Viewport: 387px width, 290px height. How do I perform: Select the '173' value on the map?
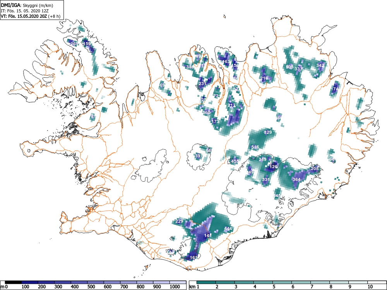pos(216,121)
